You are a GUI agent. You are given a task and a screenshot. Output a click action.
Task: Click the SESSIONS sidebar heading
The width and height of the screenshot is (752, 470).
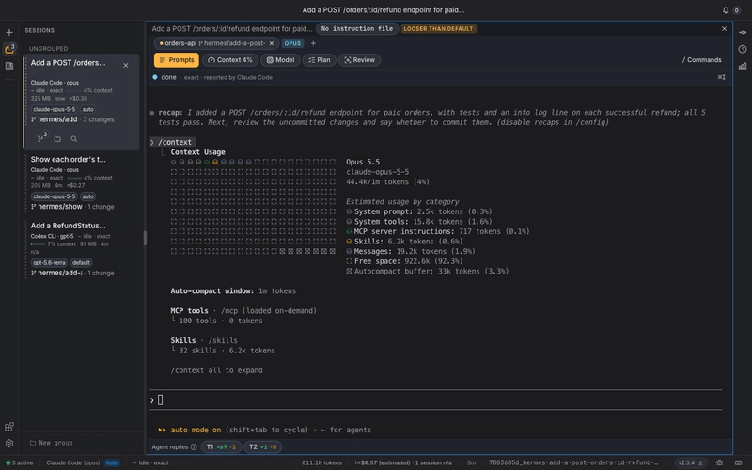[39, 30]
